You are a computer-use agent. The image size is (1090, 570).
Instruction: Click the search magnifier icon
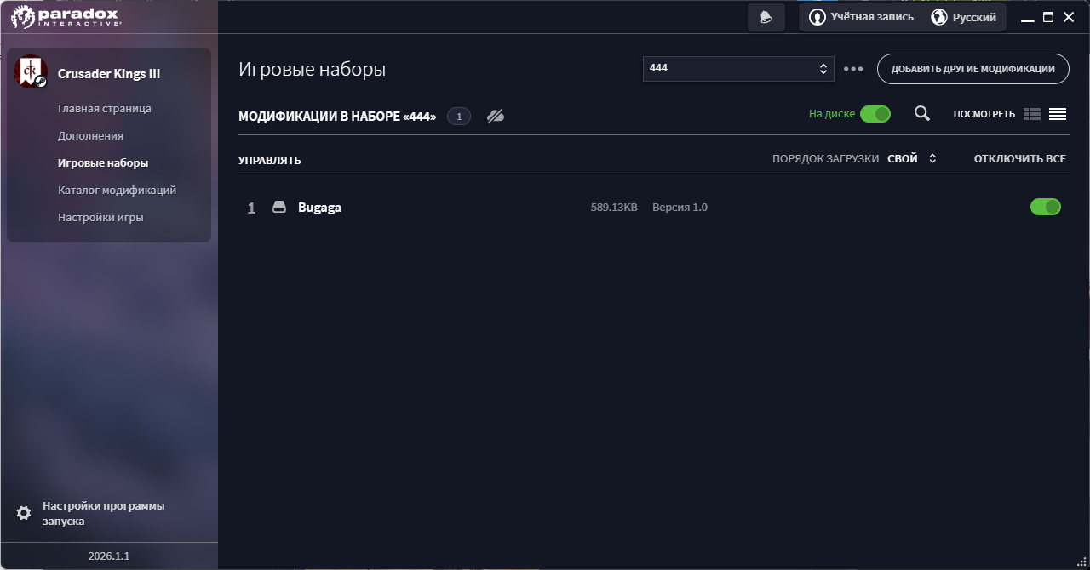(x=921, y=113)
